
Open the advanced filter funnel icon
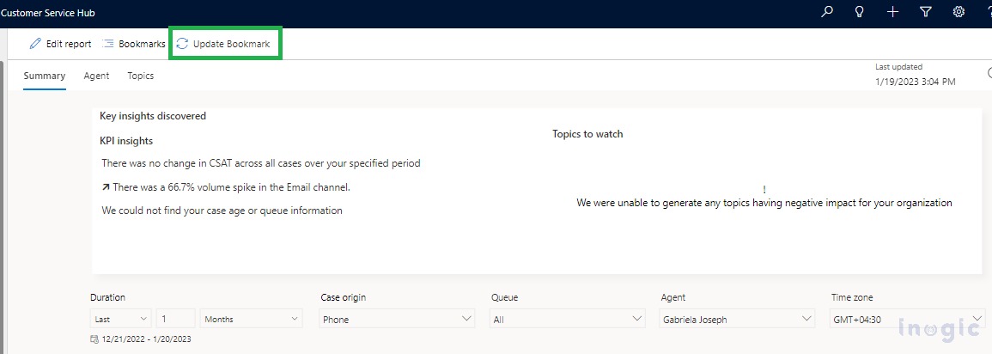(926, 12)
